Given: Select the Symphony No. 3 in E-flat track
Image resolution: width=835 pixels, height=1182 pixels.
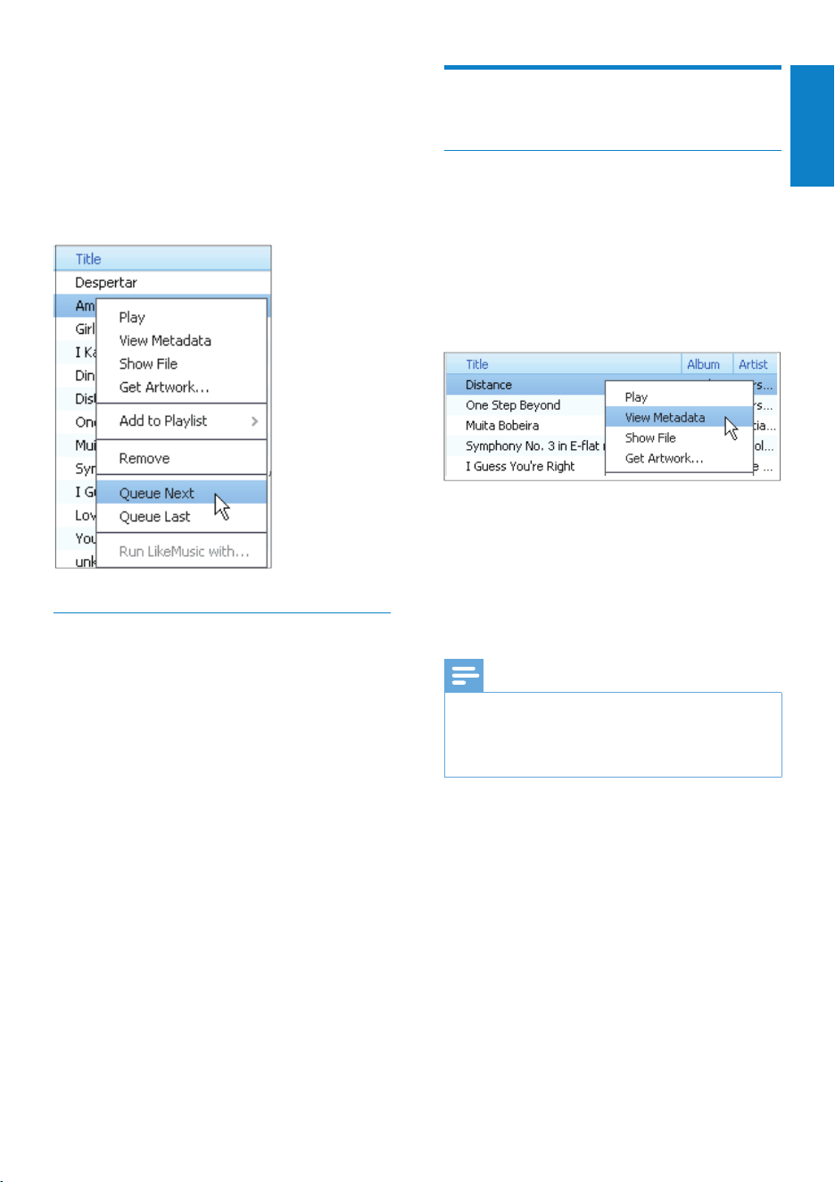Looking at the screenshot, I should click(x=525, y=446).
